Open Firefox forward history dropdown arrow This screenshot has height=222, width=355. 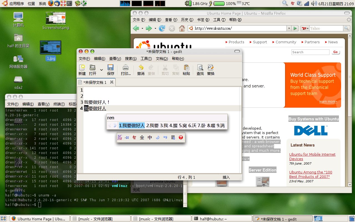point(155,28)
